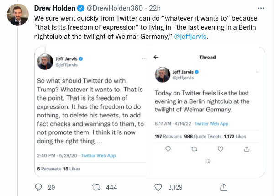
Task: Click the Thread header title
Action: 207,58
